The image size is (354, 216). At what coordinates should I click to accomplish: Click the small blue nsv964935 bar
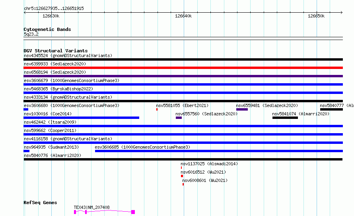(26, 151)
